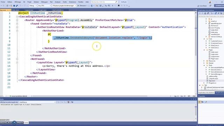The height and width of the screenshot is (126, 224).
Task: Click the 'Aucun problème détecté' status indicator
Action: point(18,96)
